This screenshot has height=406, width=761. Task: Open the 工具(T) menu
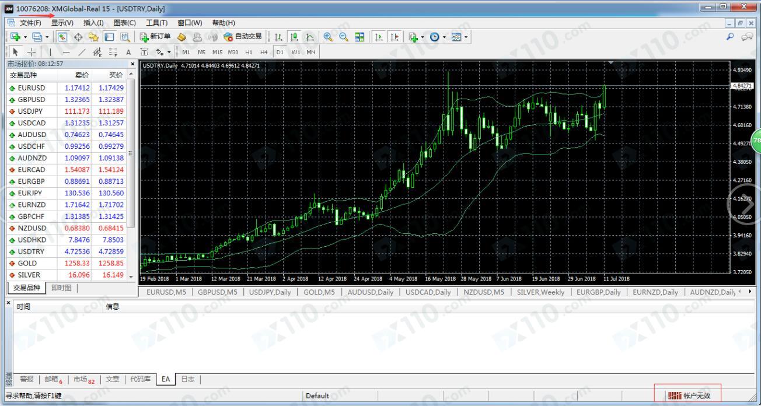coord(156,23)
